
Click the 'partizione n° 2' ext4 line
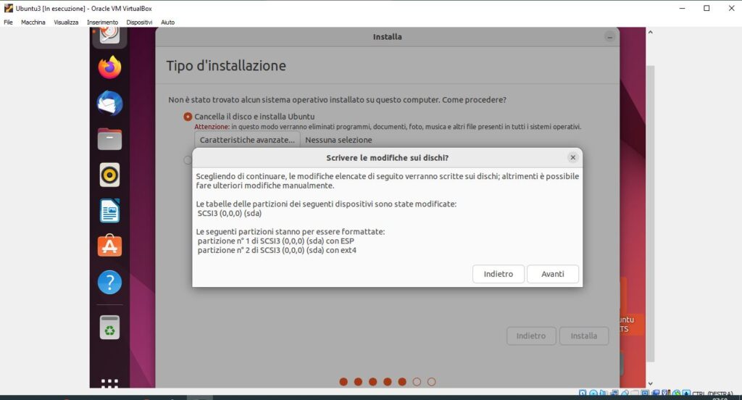click(x=277, y=250)
